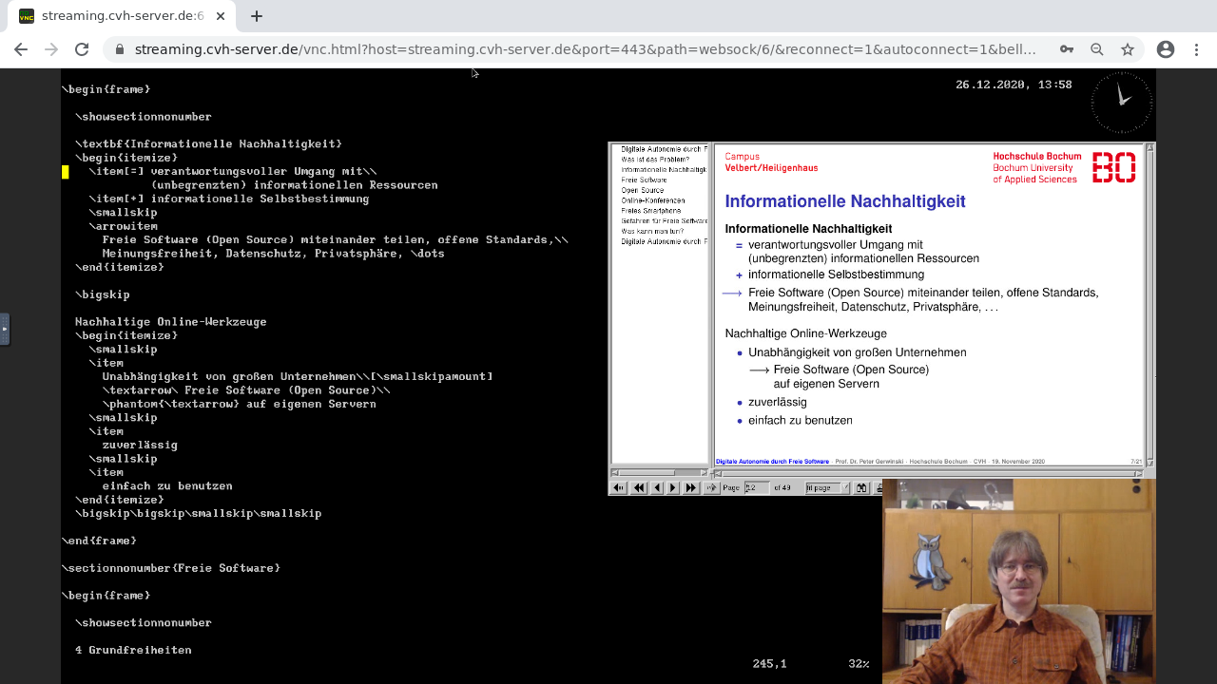Go to first page in PDF viewer
This screenshot has width=1217, height=684.
pyautogui.click(x=618, y=487)
